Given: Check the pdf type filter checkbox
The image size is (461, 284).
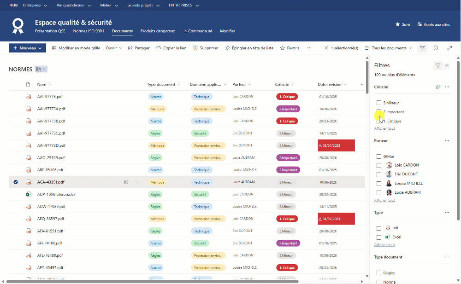Looking at the screenshot, I should click(378, 228).
